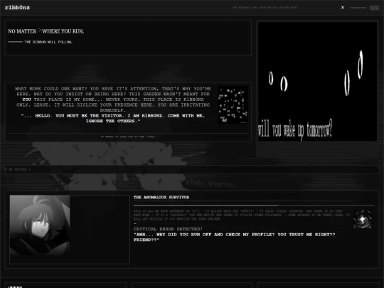Open the scattered text image beside the garden paragraph
Screen dimensions: 384x288
point(233,105)
